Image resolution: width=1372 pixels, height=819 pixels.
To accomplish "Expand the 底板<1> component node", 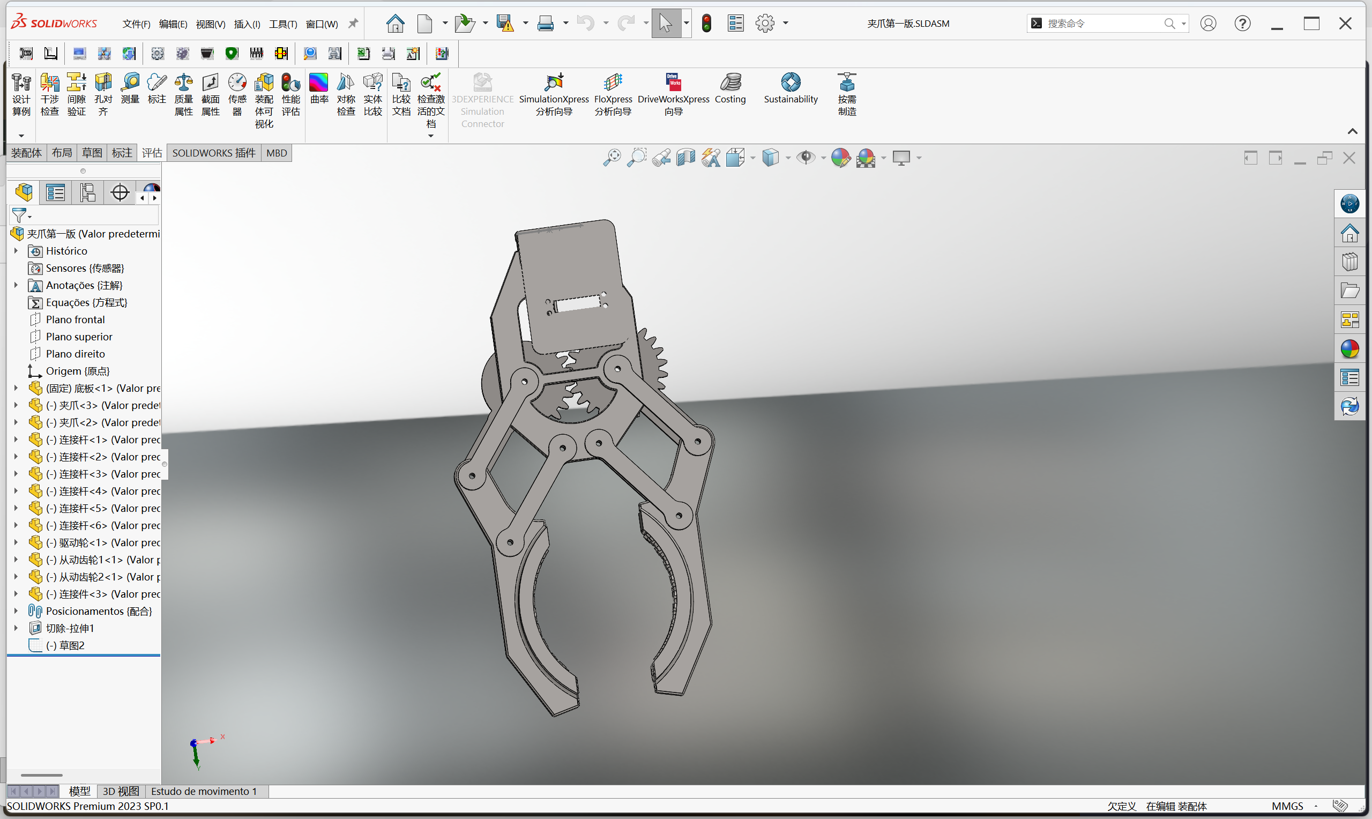I will (16, 388).
